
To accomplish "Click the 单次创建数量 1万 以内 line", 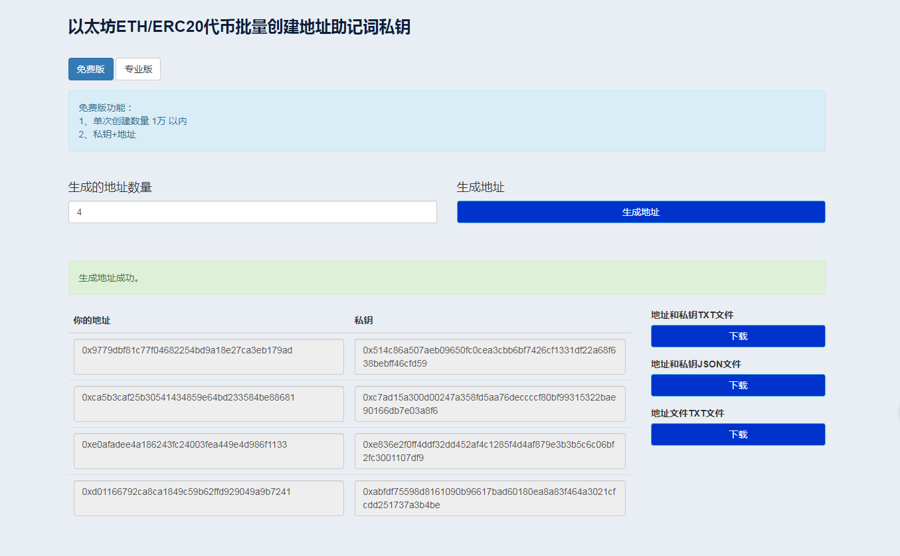I will tap(133, 121).
